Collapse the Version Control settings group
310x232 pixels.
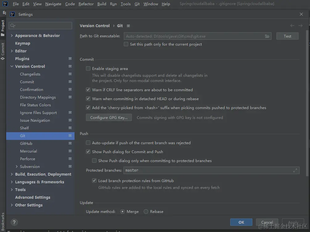tap(12, 67)
